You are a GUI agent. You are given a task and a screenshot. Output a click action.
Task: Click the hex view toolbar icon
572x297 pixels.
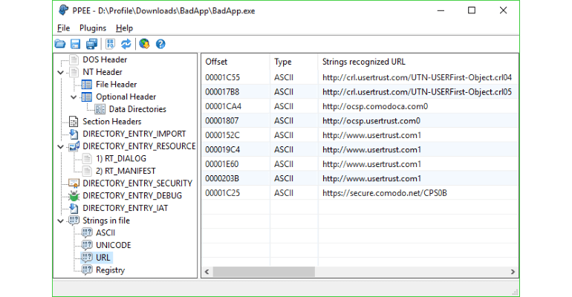(x=111, y=44)
